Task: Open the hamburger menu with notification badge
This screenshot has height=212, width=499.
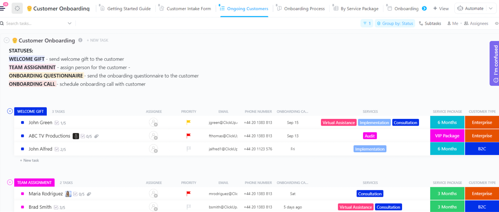Action: [3, 8]
